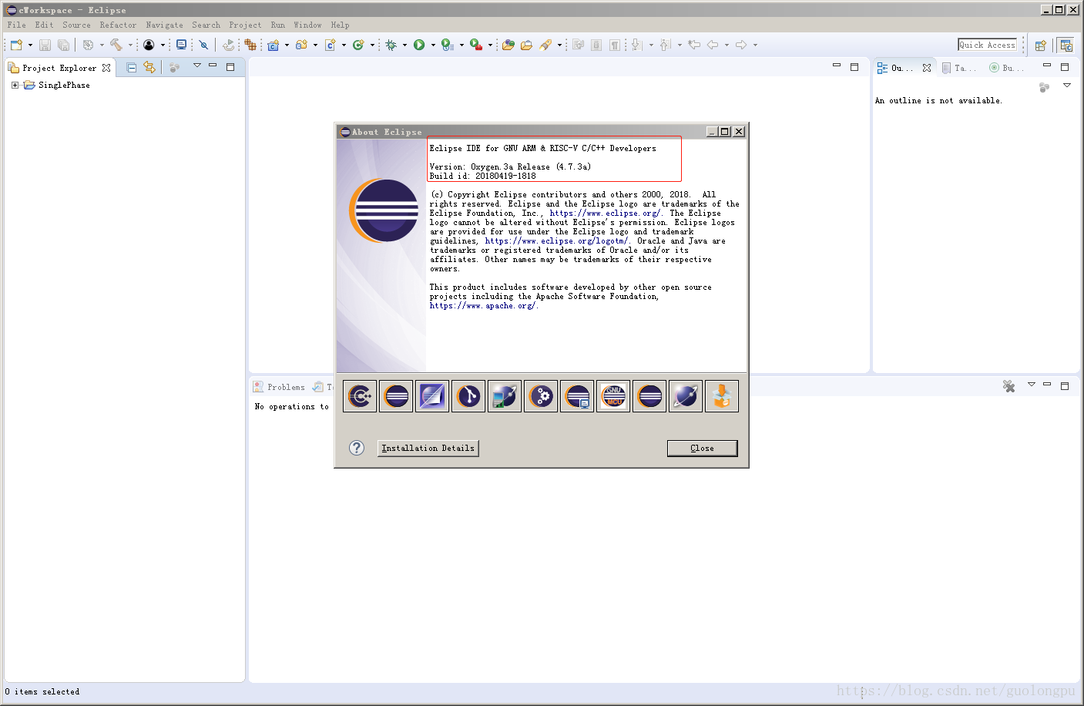Viewport: 1084px width, 706px height.
Task: Open Project Explorer View Menu triangle
Action: 197,66
